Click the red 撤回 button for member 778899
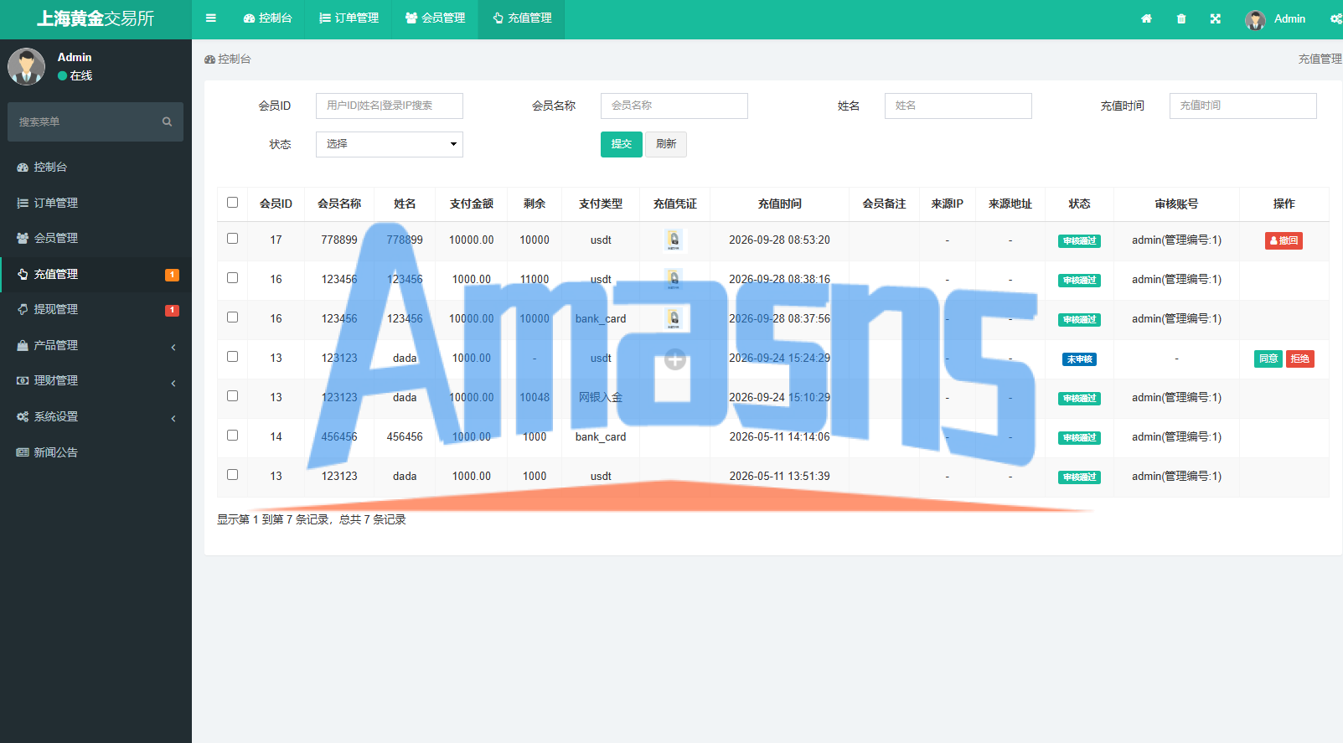 (x=1284, y=240)
